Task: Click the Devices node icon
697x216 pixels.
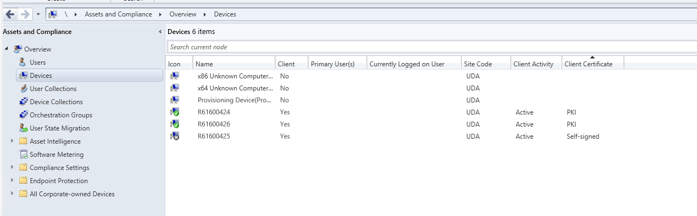Action: [23, 76]
